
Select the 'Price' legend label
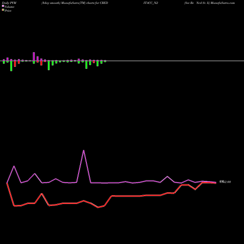[8, 11]
